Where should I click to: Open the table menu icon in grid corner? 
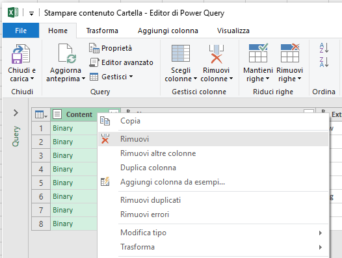coord(41,114)
